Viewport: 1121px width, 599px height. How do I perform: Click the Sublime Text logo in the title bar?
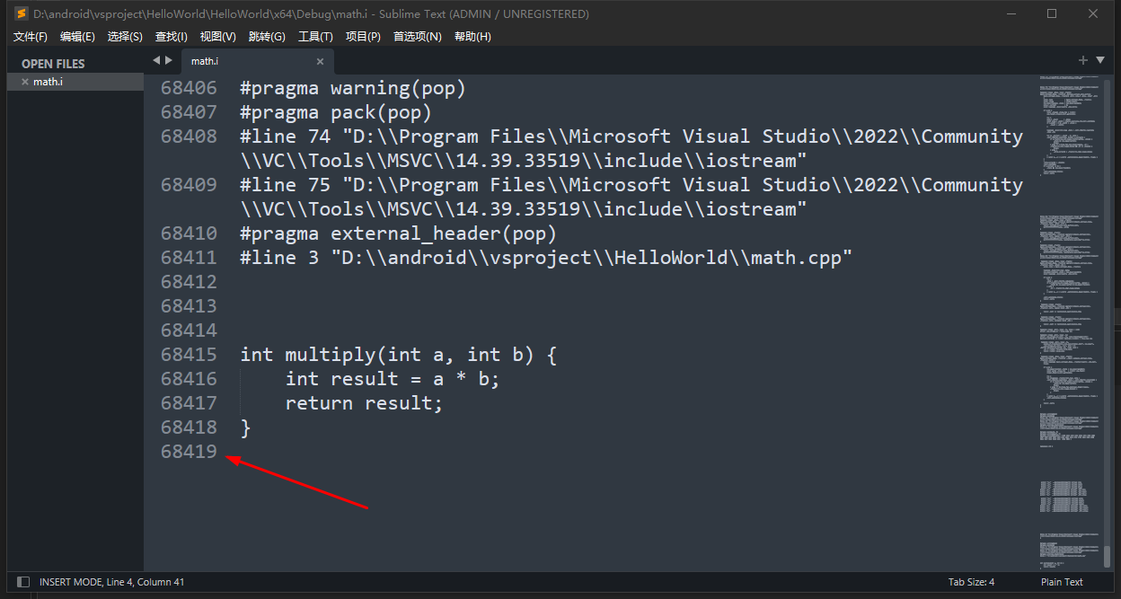[20, 14]
